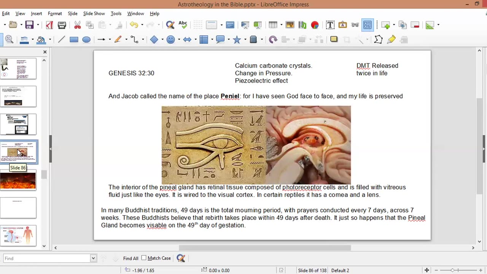Image resolution: width=487 pixels, height=274 pixels.
Task: Enable the Match Case checkbox
Action: 144,258
